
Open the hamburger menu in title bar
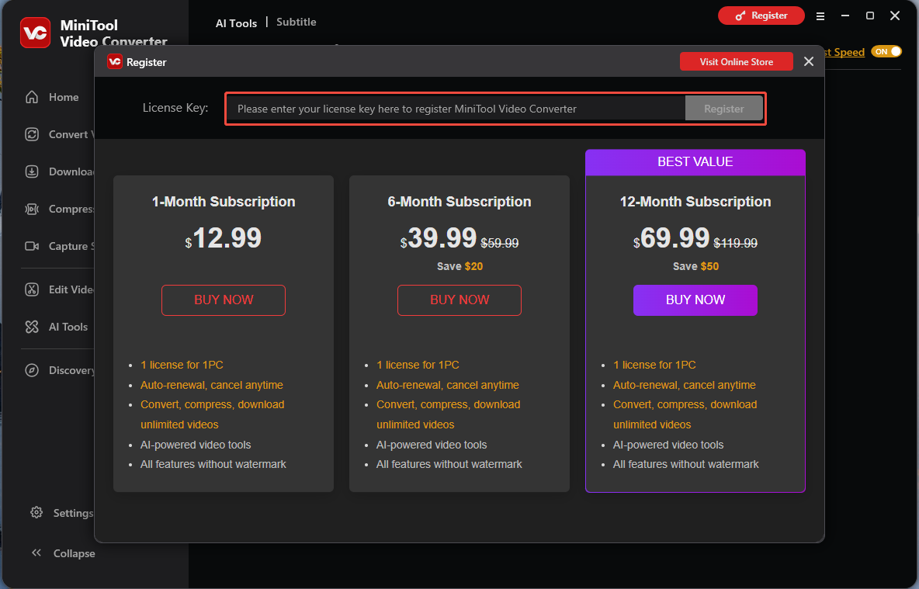point(820,16)
